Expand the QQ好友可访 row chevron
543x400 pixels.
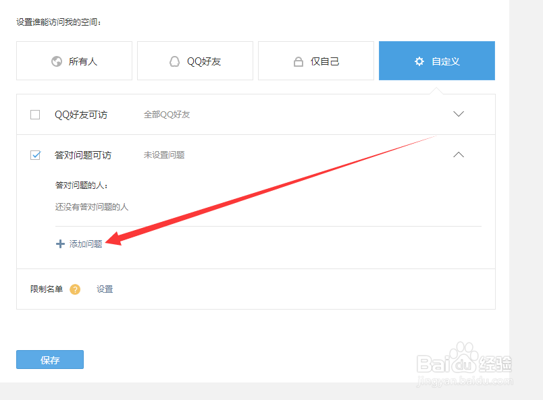(459, 114)
